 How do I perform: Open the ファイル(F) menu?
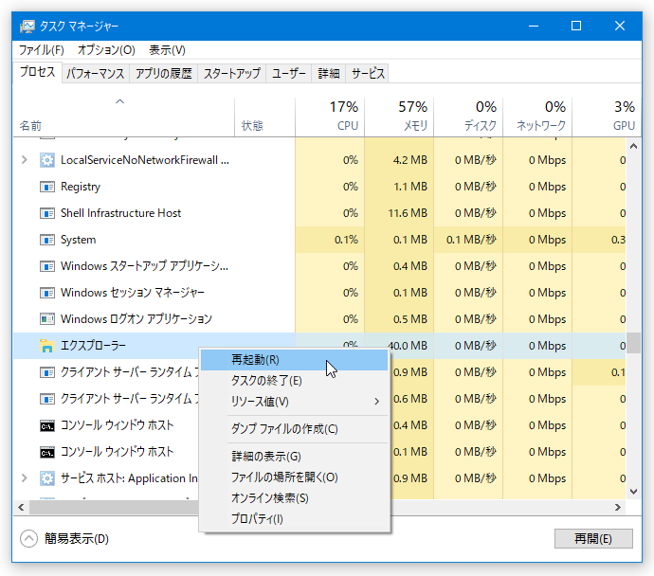point(42,50)
